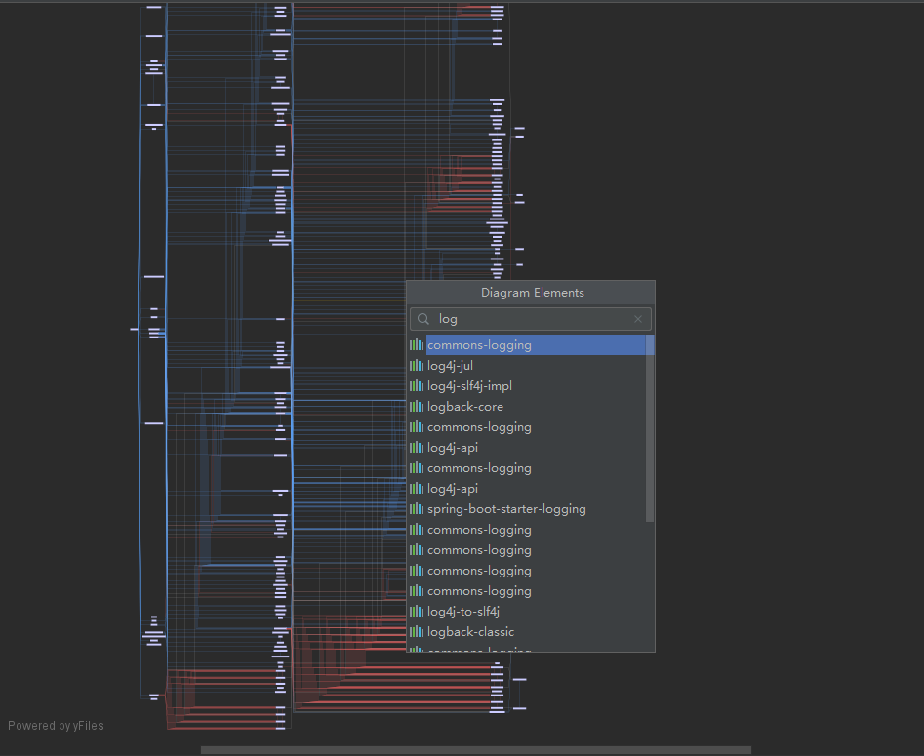Clear the search field with the X icon
The image size is (924, 756).
tap(637, 319)
